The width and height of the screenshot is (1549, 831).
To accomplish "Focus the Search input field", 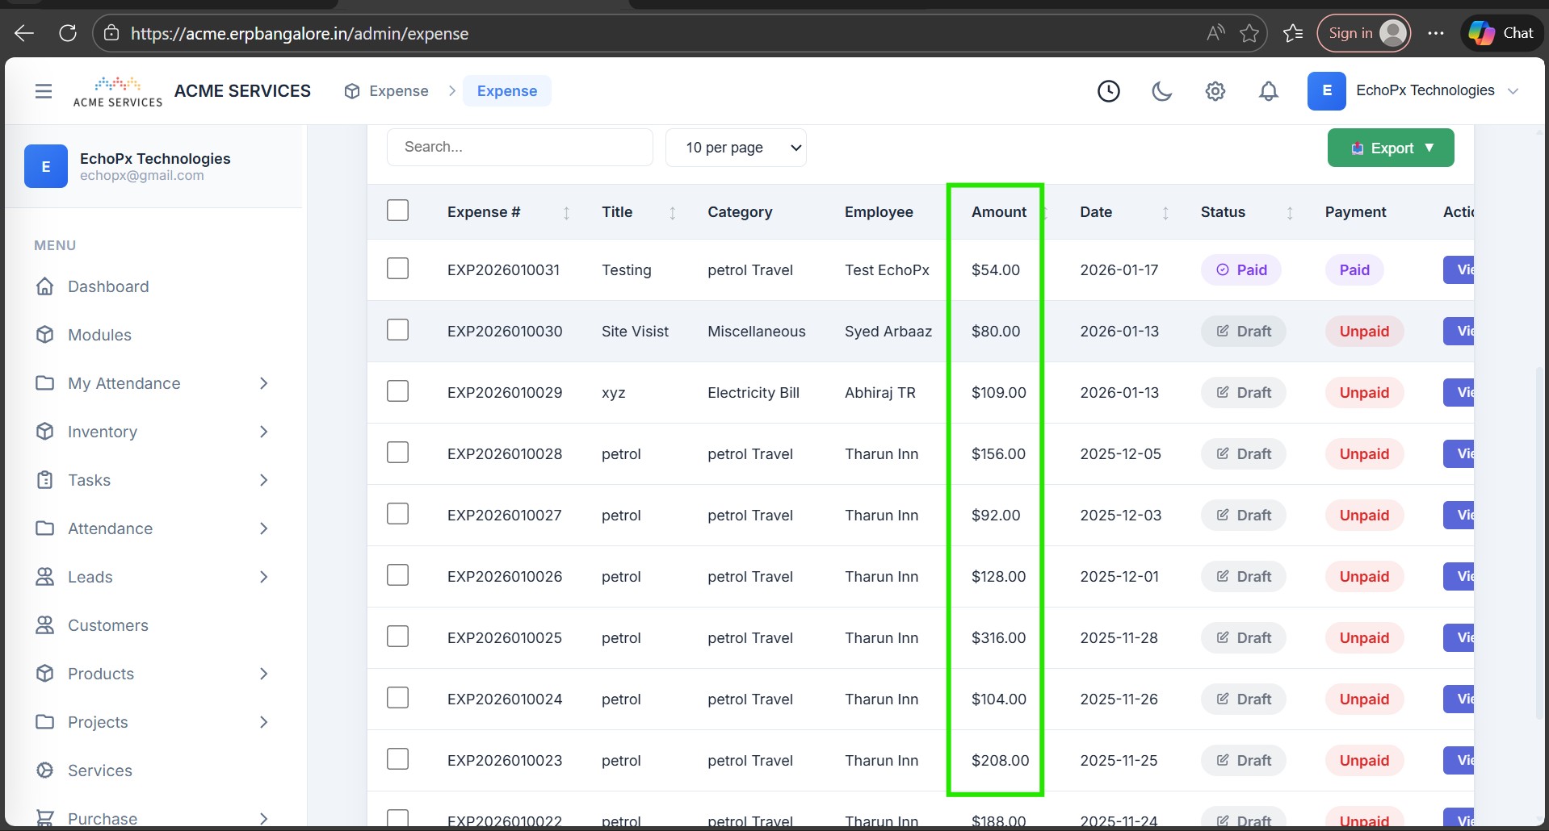I will [x=519, y=148].
